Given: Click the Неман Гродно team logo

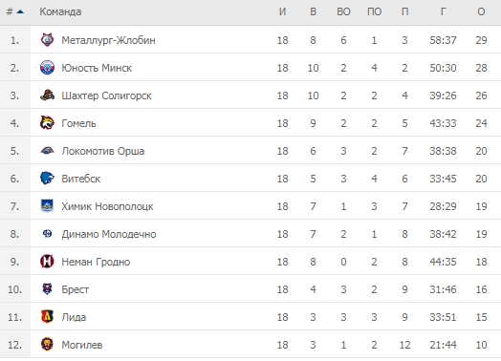Looking at the screenshot, I should [x=47, y=262].
